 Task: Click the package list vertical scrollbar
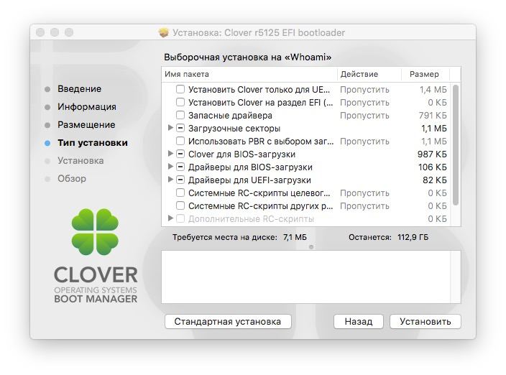tap(456, 145)
